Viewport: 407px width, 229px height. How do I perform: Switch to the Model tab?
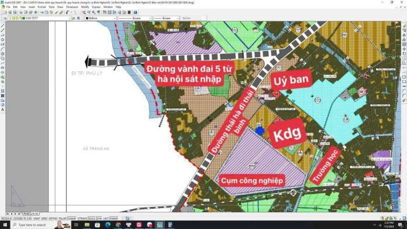[x=26, y=214]
